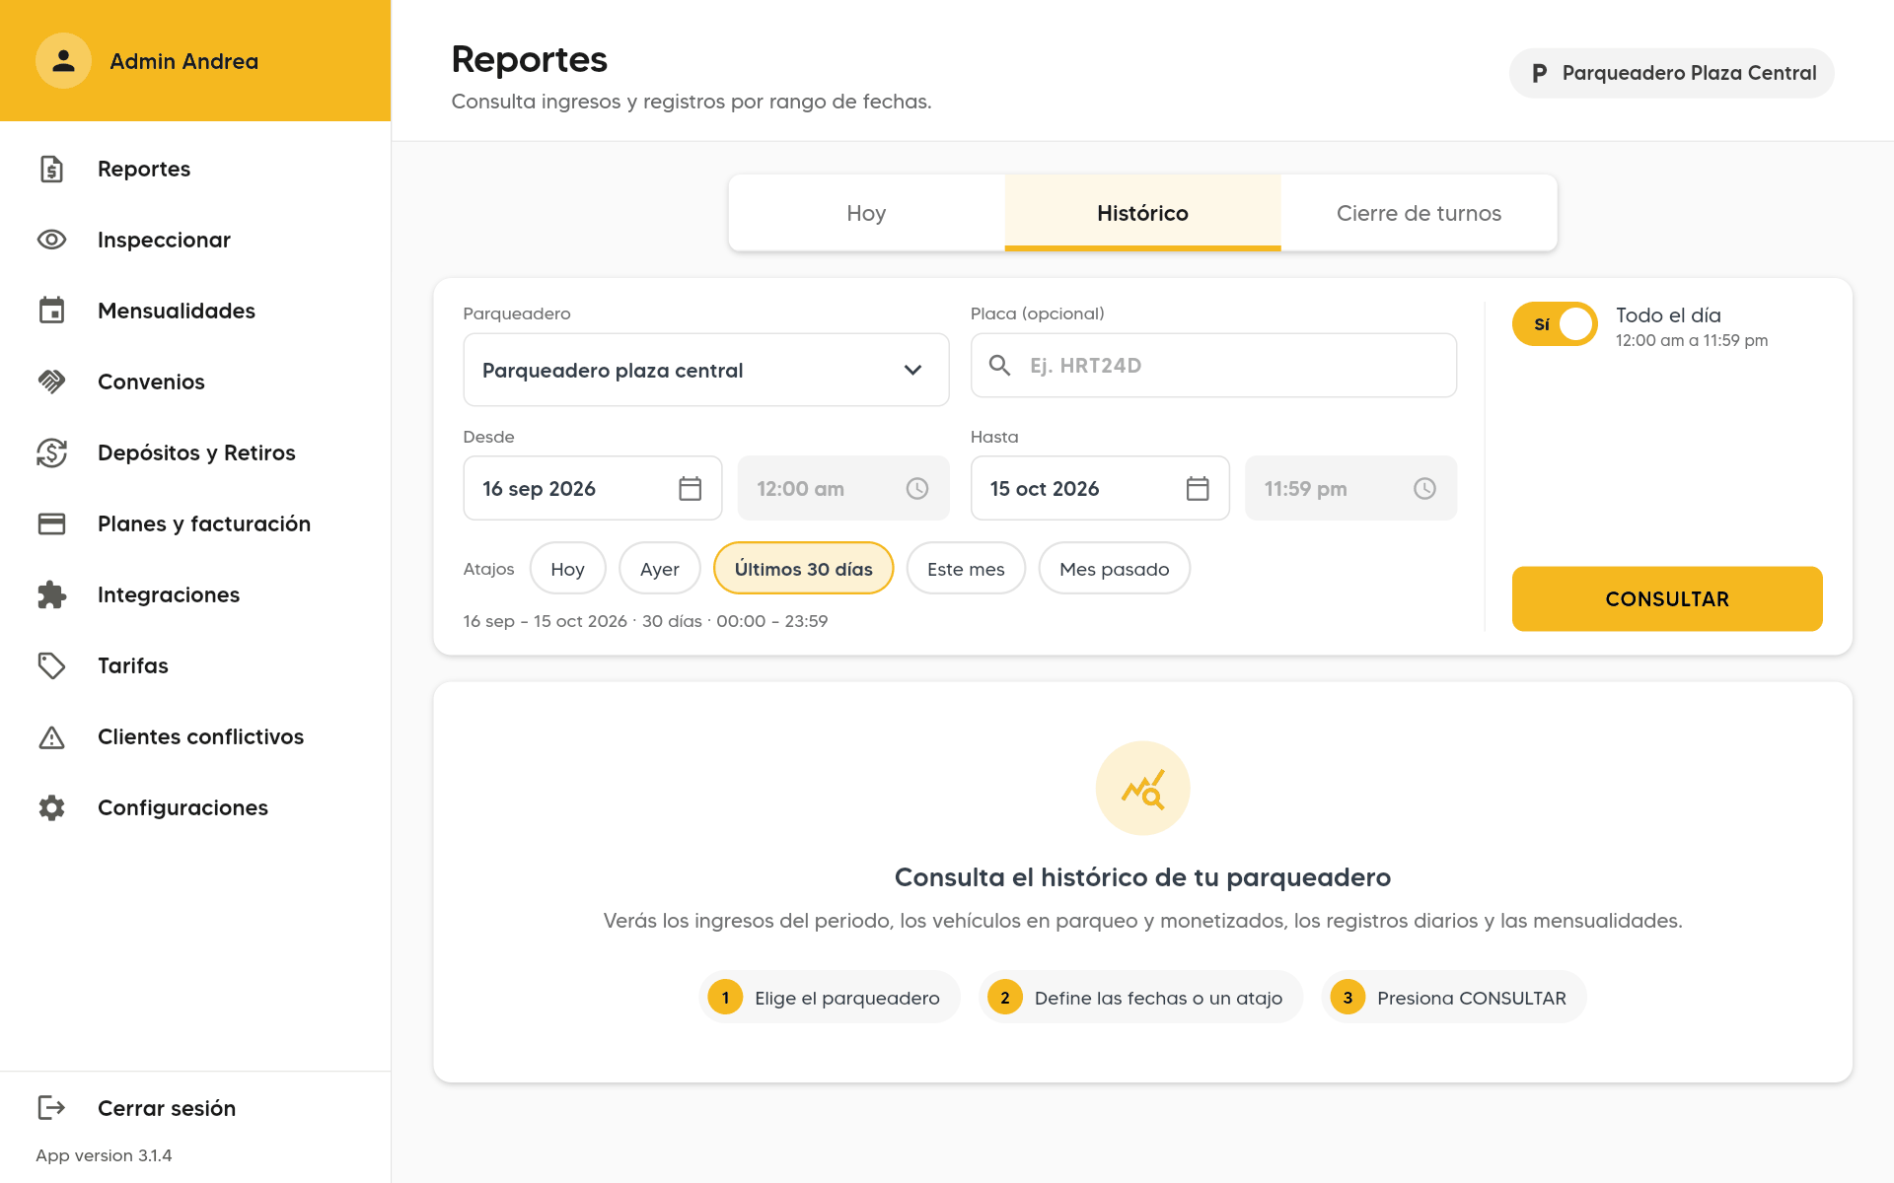
Task: Open the Cierre de turnos tab
Action: [1419, 213]
